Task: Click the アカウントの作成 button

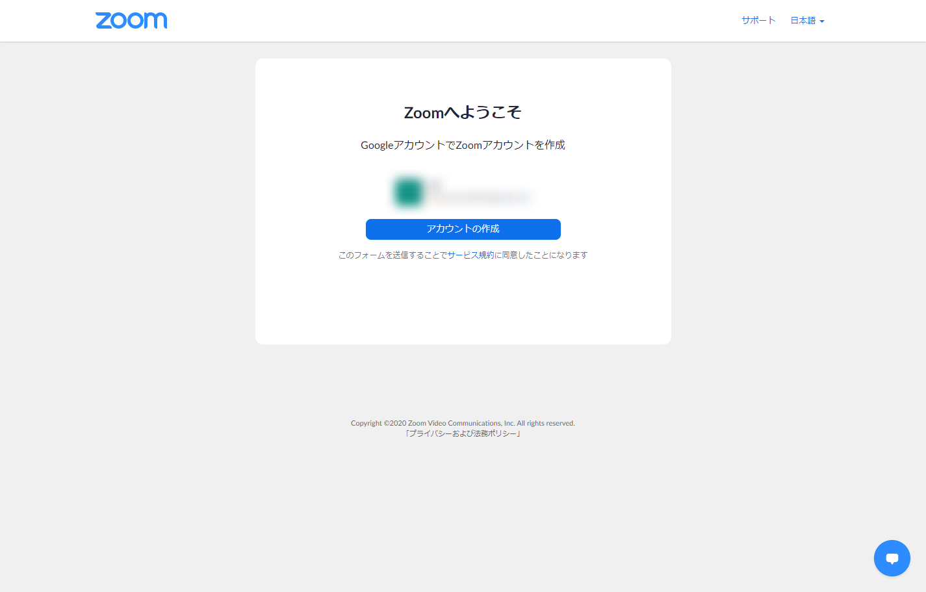Action: tap(463, 229)
